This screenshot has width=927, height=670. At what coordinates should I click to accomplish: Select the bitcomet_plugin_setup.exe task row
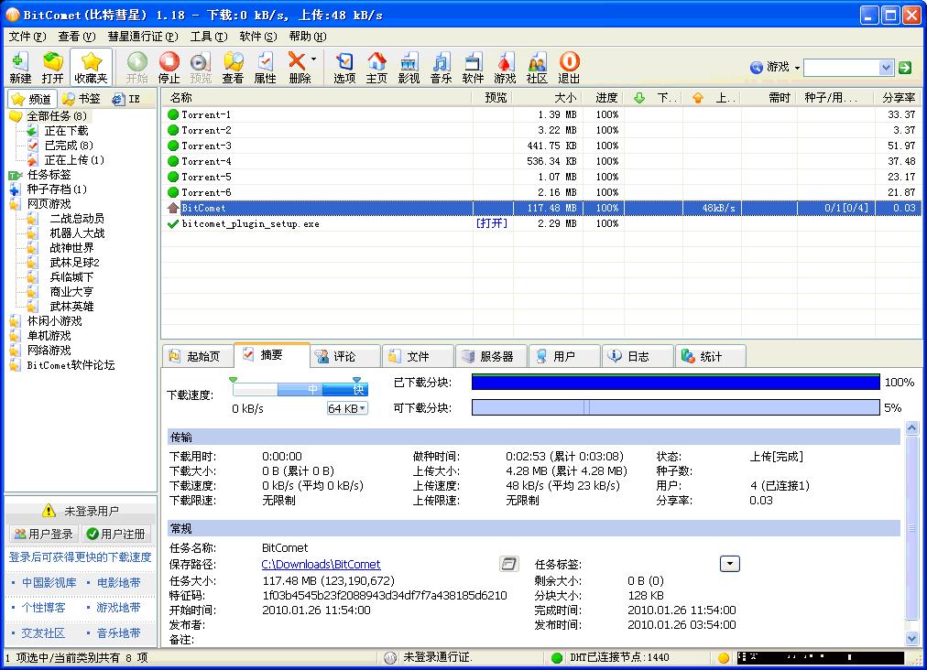[x=250, y=224]
